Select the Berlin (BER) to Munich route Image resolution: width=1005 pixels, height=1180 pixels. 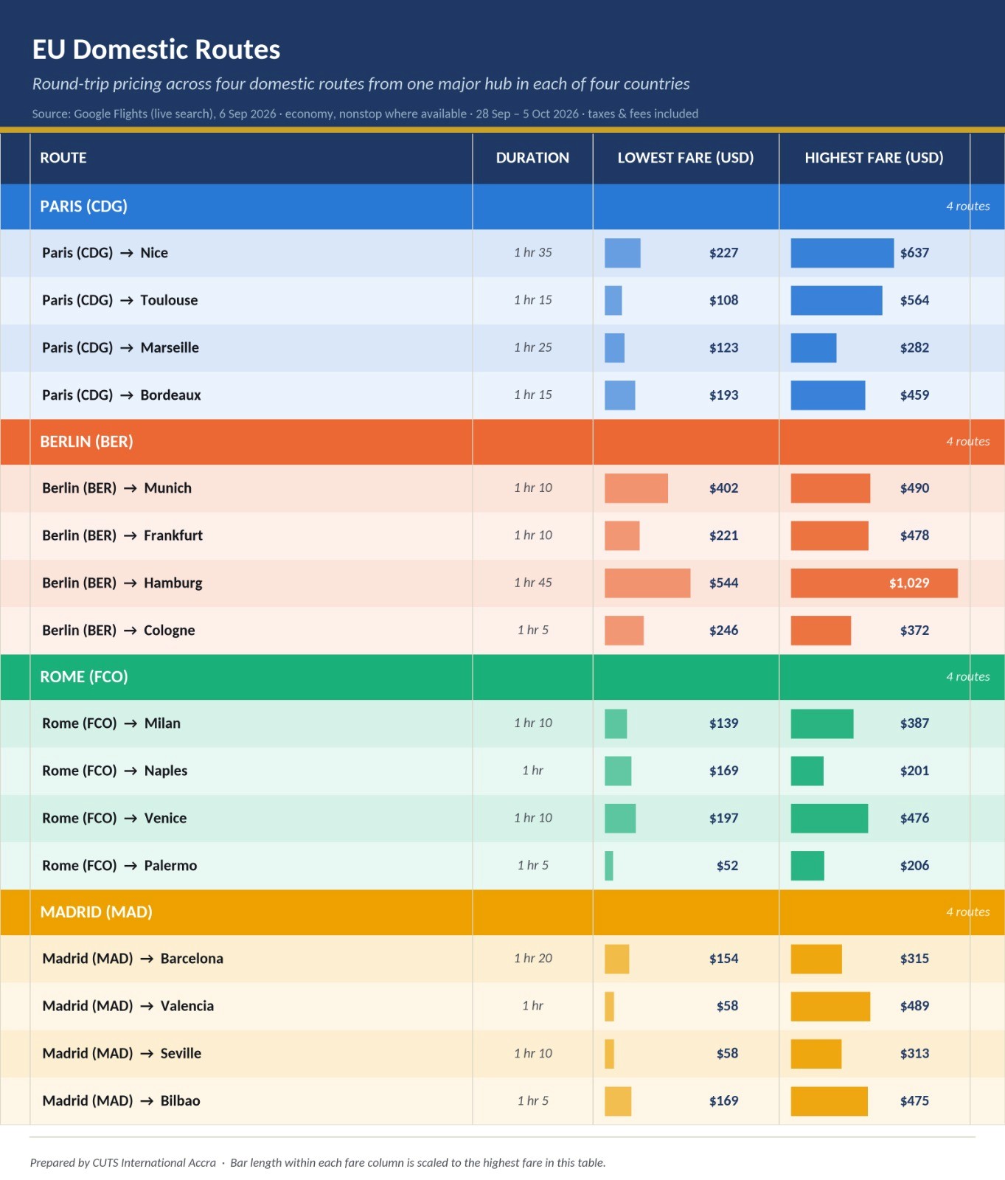(x=117, y=488)
